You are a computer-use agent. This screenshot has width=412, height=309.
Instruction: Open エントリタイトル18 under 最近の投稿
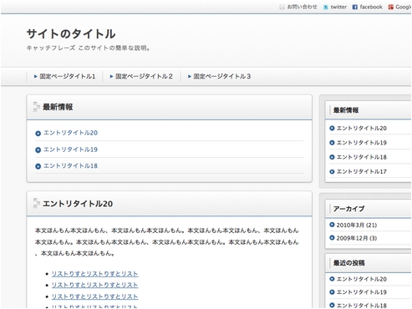tap(362, 306)
